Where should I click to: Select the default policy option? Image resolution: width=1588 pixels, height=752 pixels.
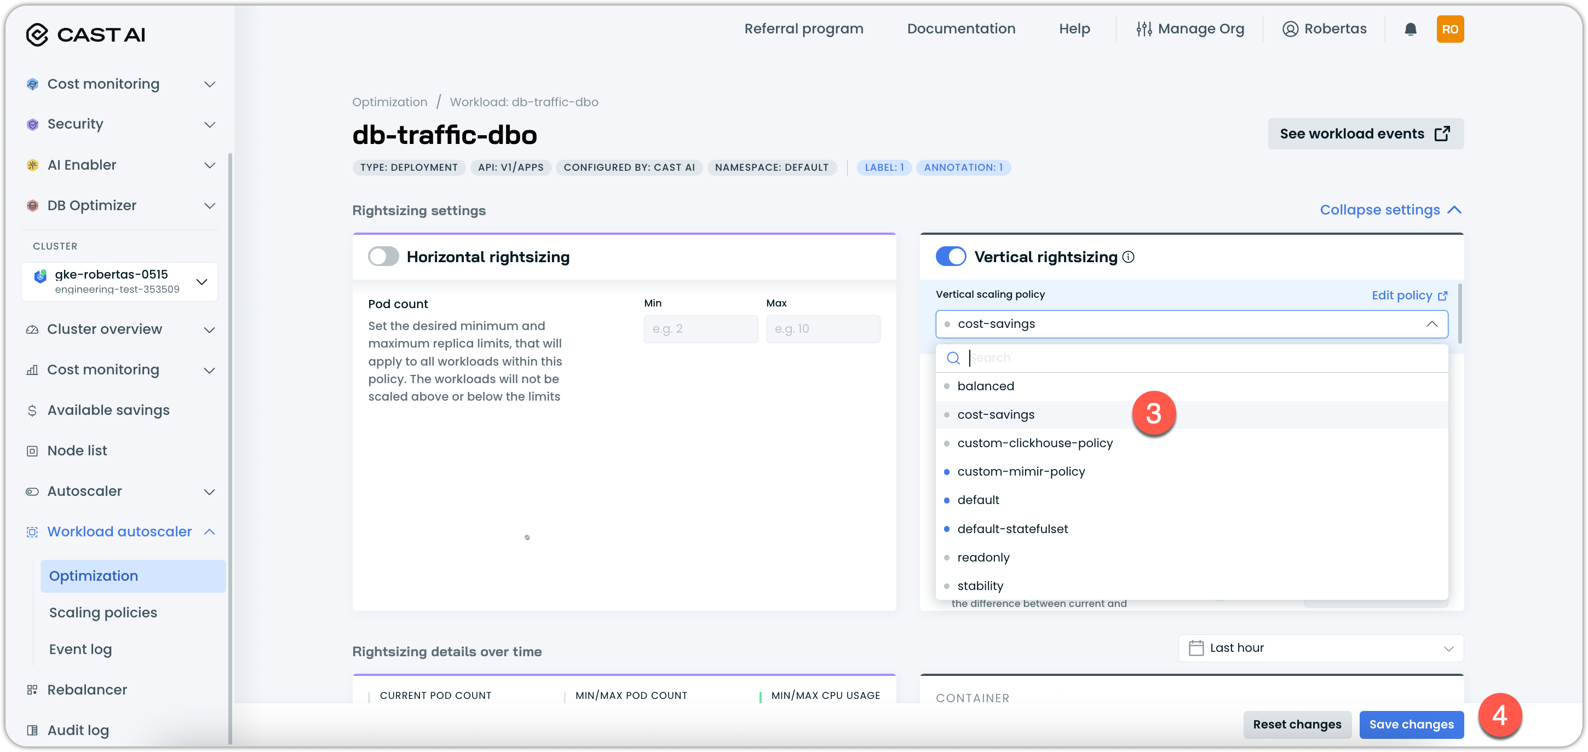pos(1191,500)
